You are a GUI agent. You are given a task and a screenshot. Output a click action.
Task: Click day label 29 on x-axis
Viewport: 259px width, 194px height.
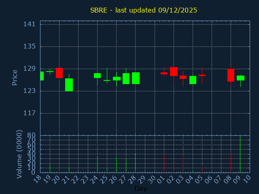[142, 179]
